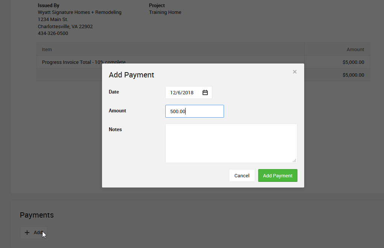Click the Progress Invoice Total row
The height and width of the screenshot is (248, 384).
(84, 62)
